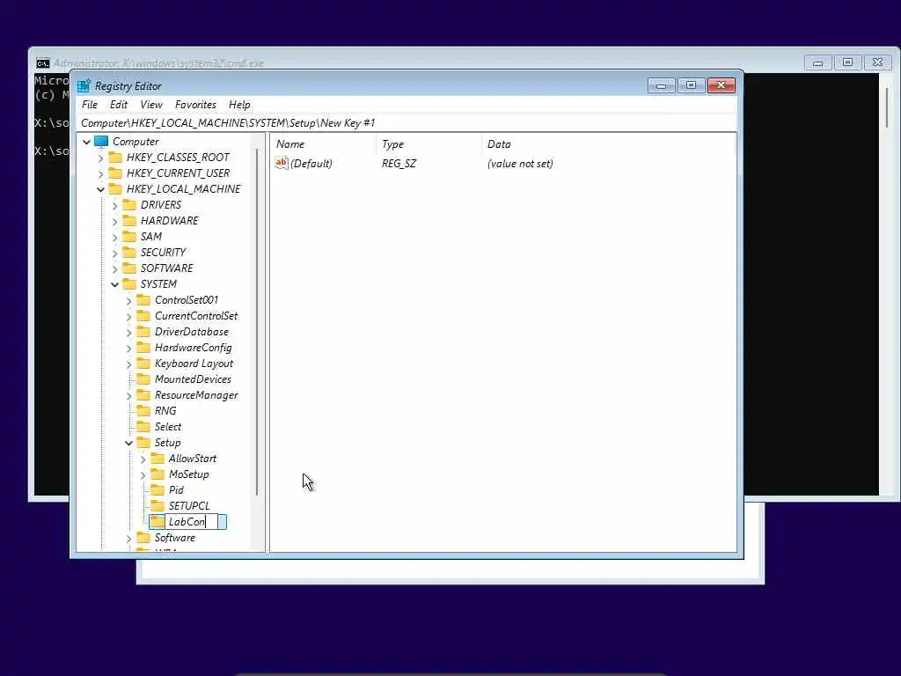901x676 pixels.
Task: Select the AllowStart key label
Action: [193, 459]
